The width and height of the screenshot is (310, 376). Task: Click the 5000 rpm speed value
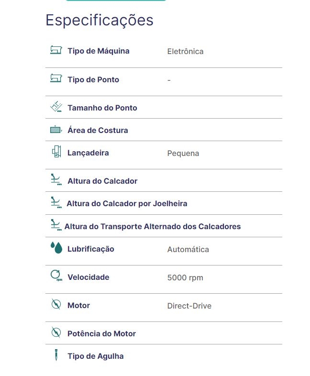point(185,277)
